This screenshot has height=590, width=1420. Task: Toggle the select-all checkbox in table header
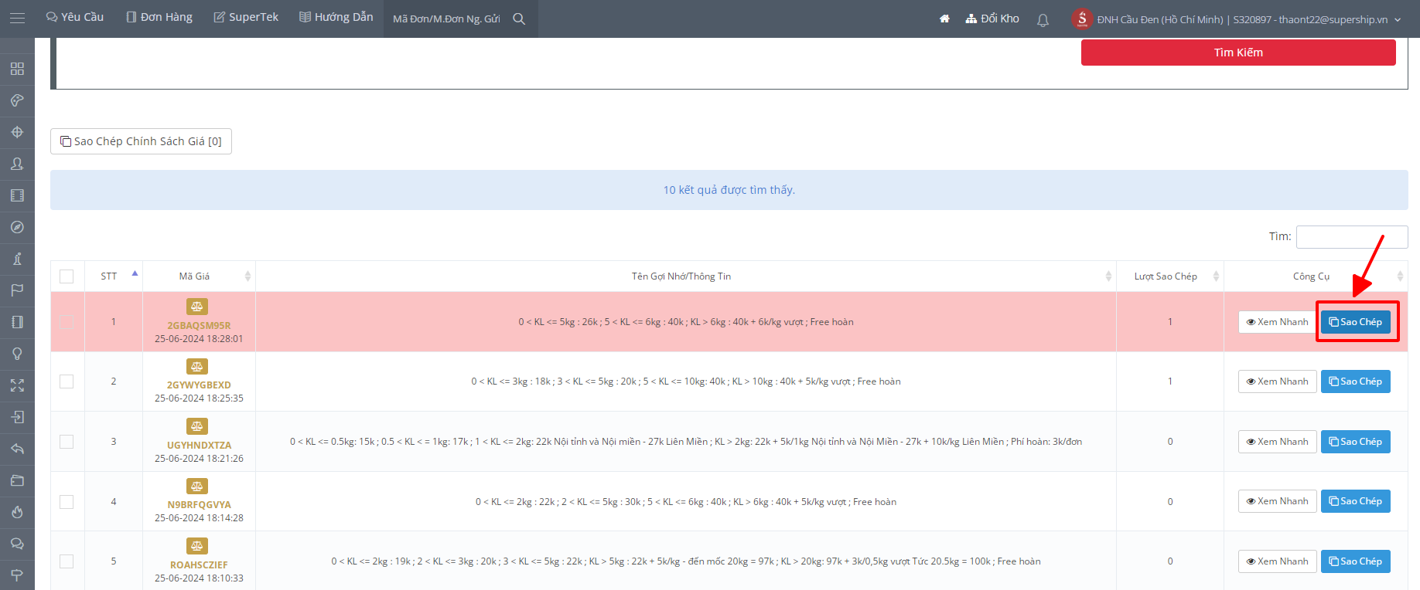[x=67, y=276]
